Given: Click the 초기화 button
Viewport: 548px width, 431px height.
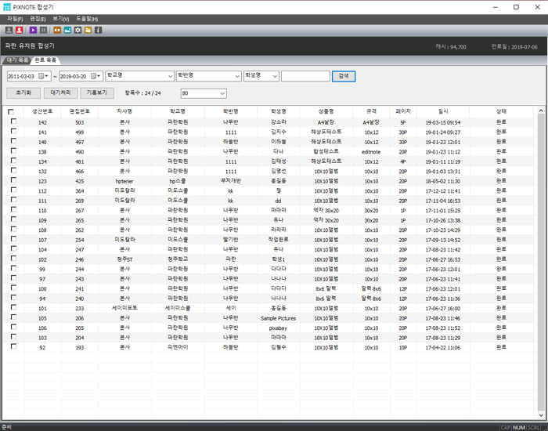Looking at the screenshot, I should (23, 92).
